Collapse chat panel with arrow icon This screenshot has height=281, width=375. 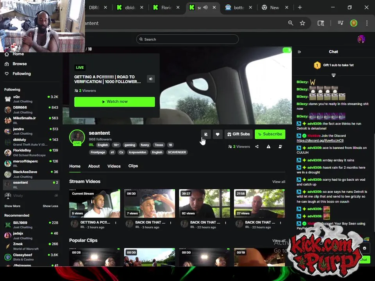point(299,52)
